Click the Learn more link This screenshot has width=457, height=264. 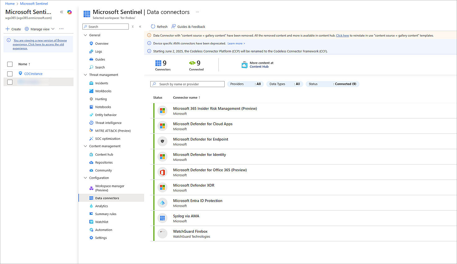pyautogui.click(x=235, y=43)
